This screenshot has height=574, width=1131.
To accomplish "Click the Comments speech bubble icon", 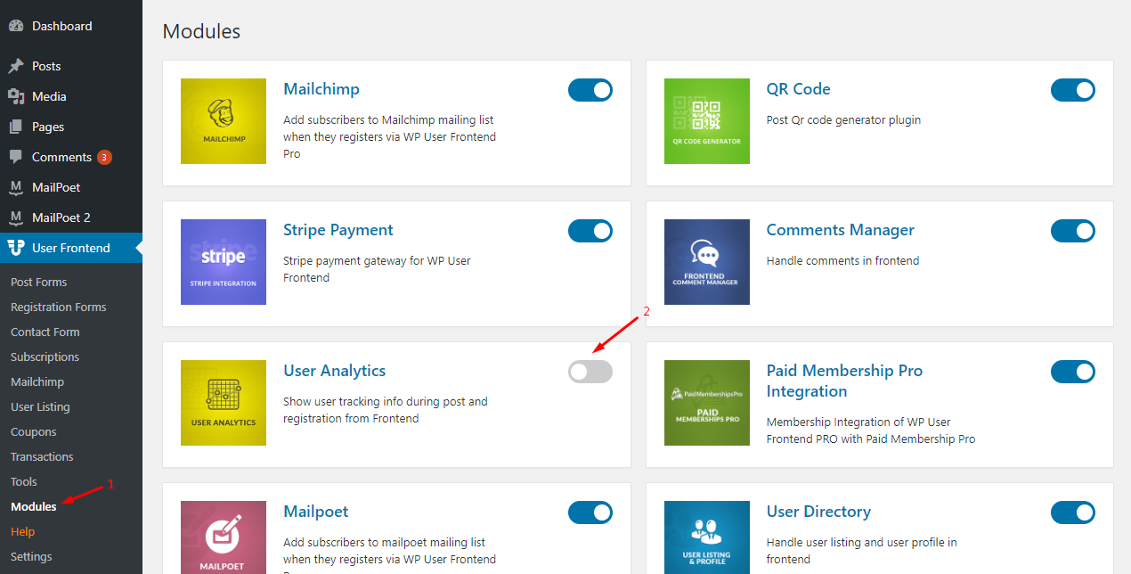I will 16,157.
